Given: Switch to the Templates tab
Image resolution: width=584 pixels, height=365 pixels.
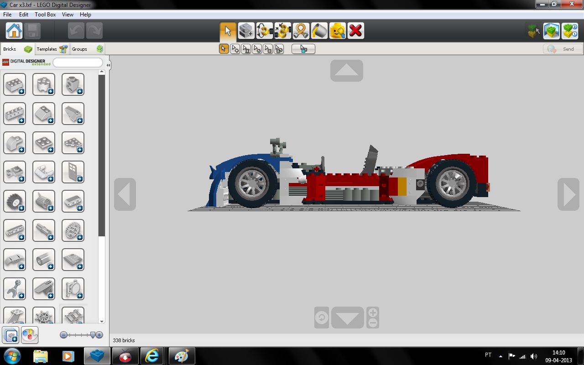Looking at the screenshot, I should 52,49.
